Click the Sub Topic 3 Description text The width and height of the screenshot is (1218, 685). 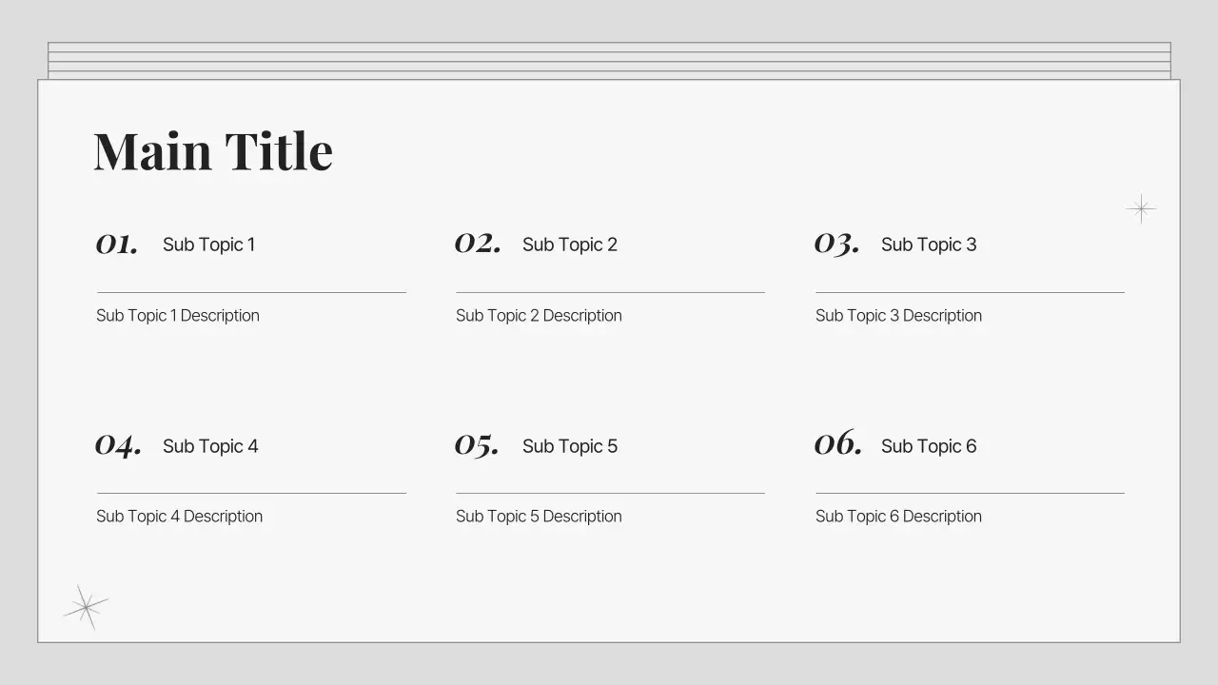898,316
